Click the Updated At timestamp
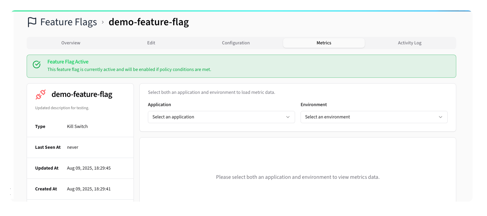The width and height of the screenshot is (487, 216). (x=88, y=168)
